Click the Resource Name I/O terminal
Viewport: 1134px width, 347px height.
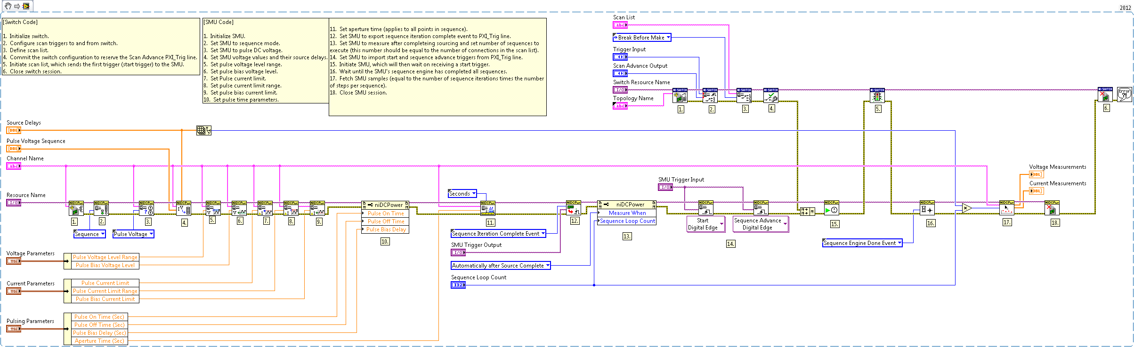(14, 203)
